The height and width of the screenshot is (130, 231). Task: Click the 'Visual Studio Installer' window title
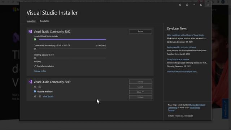click(52, 13)
